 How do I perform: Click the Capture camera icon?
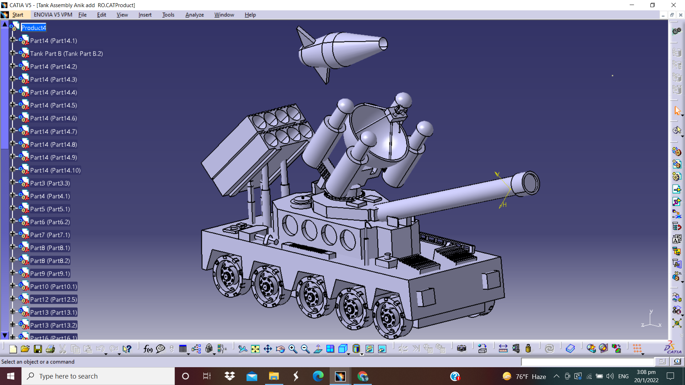click(461, 349)
